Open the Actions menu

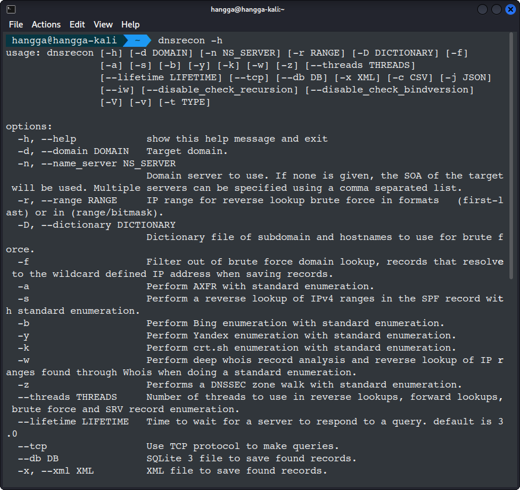click(x=46, y=25)
